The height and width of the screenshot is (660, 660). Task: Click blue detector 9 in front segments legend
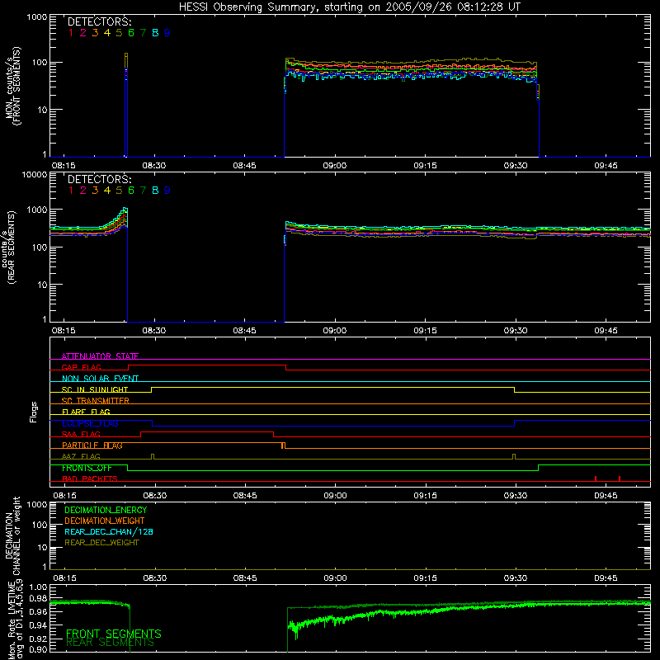click(167, 33)
